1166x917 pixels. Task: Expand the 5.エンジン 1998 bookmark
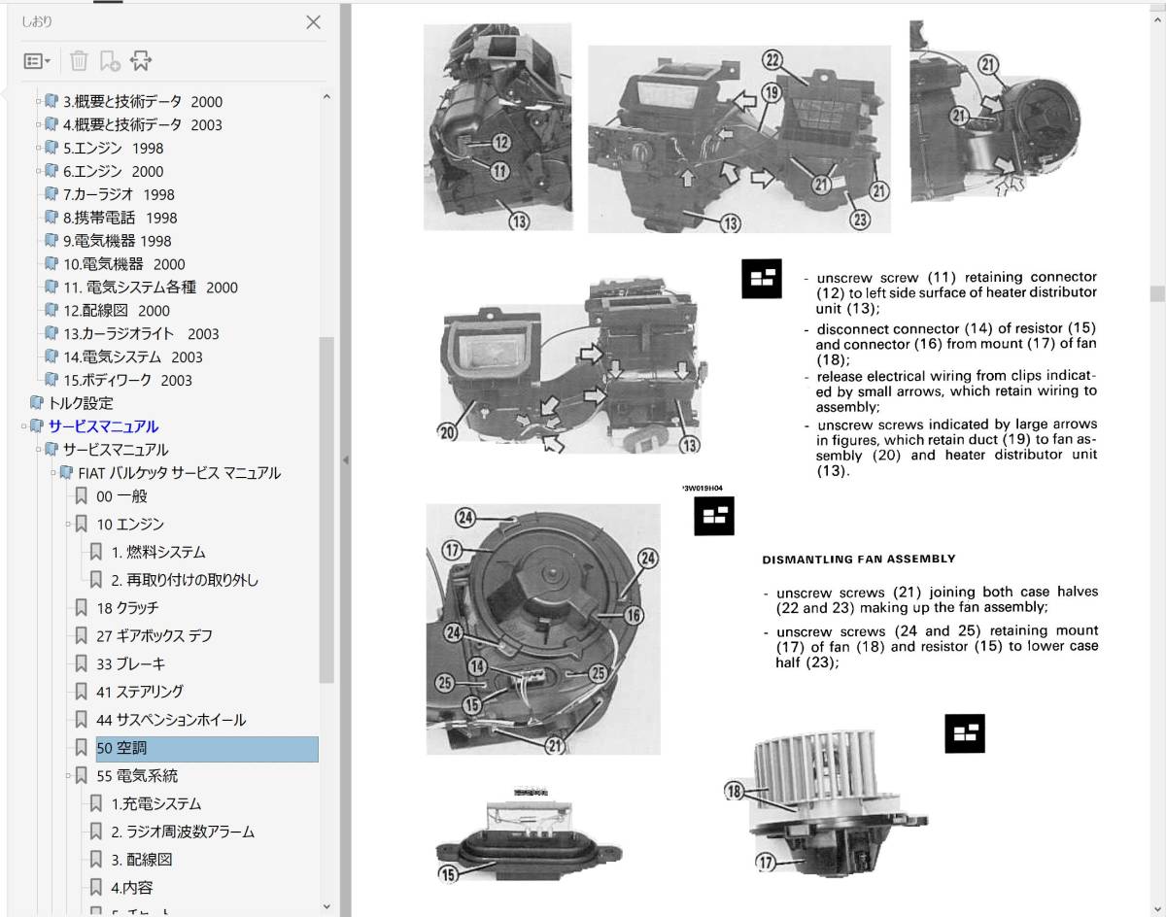(x=39, y=148)
